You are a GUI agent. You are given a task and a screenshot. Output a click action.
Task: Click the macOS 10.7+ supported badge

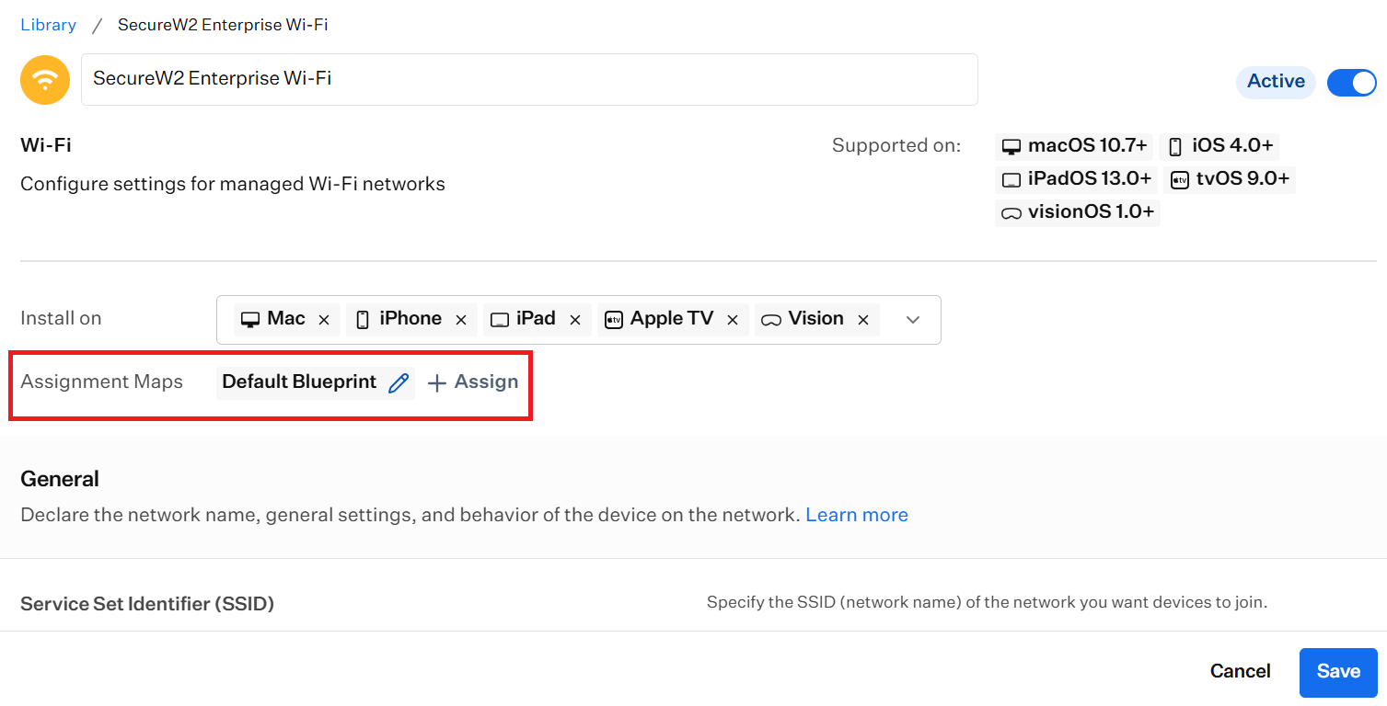click(1075, 145)
